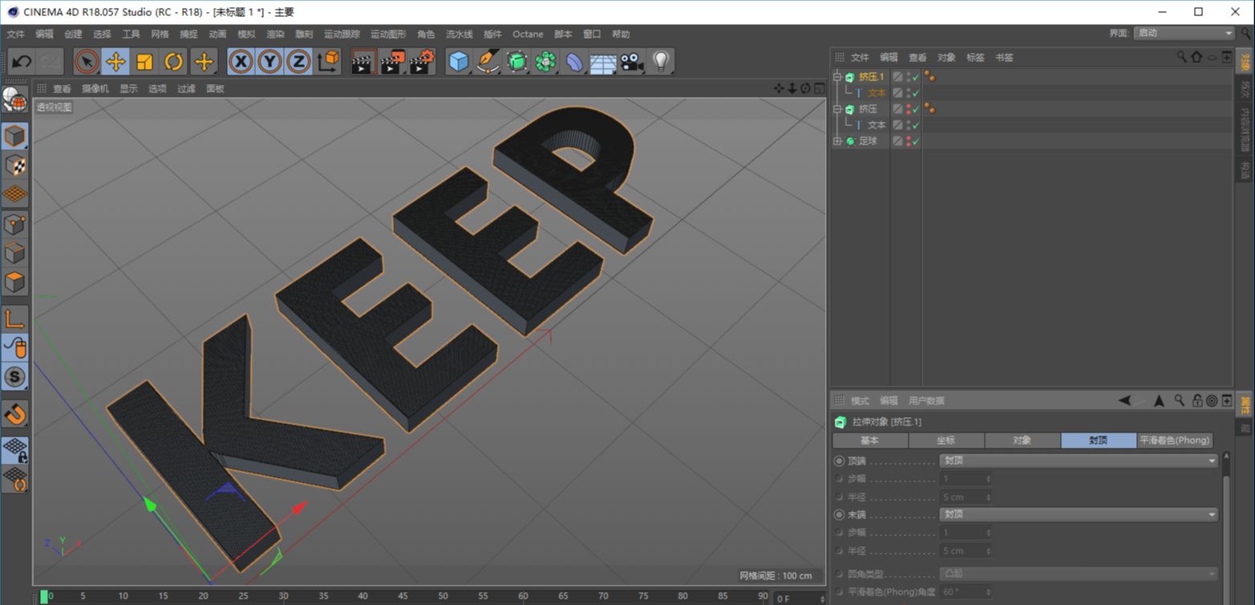This screenshot has width=1255, height=605.
Task: Open the interface layout dropdown 启动
Action: point(1183,33)
